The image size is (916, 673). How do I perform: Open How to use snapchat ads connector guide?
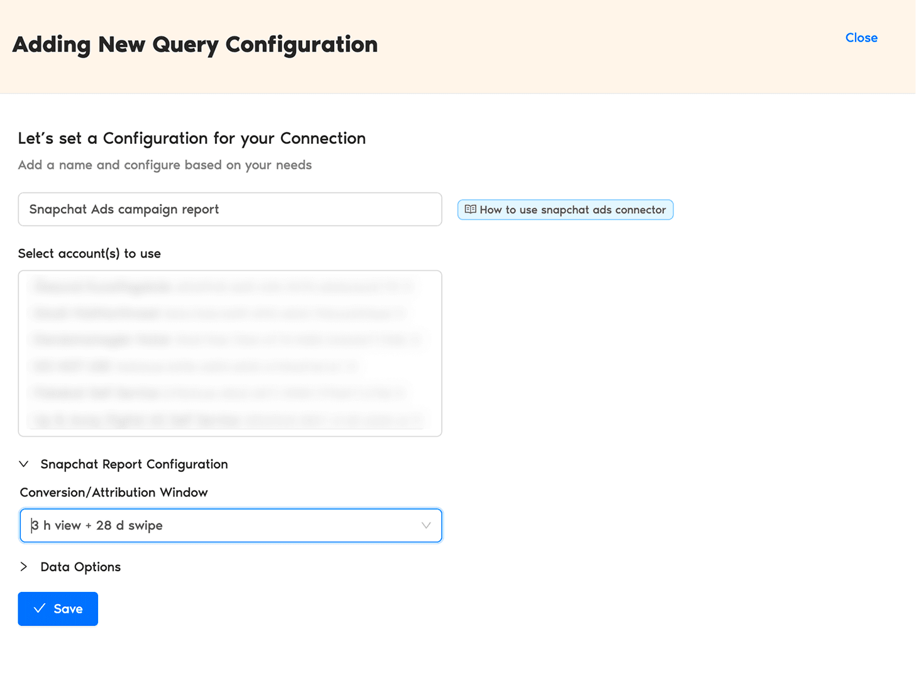(x=572, y=210)
